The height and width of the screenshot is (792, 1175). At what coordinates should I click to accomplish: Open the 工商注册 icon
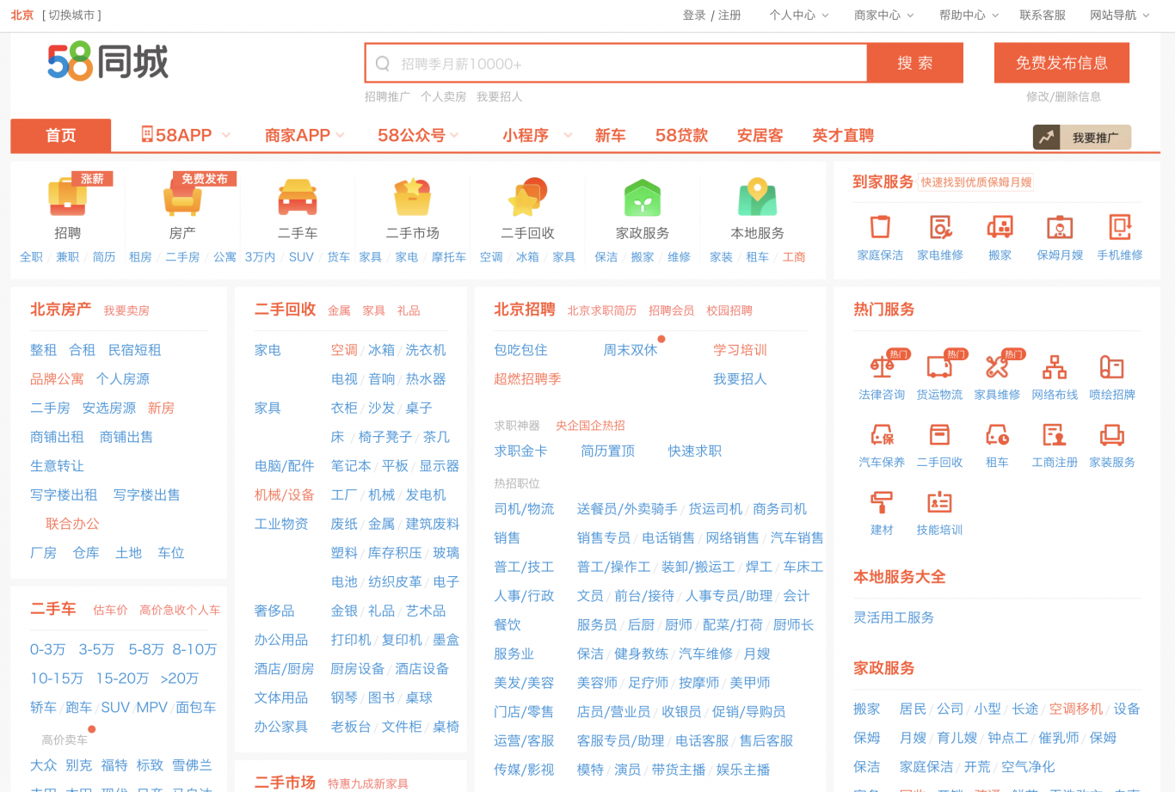tap(1055, 434)
